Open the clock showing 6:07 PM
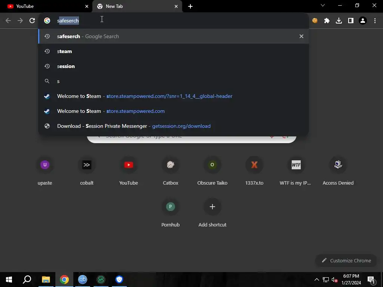Image resolution: width=383 pixels, height=287 pixels. click(x=351, y=280)
